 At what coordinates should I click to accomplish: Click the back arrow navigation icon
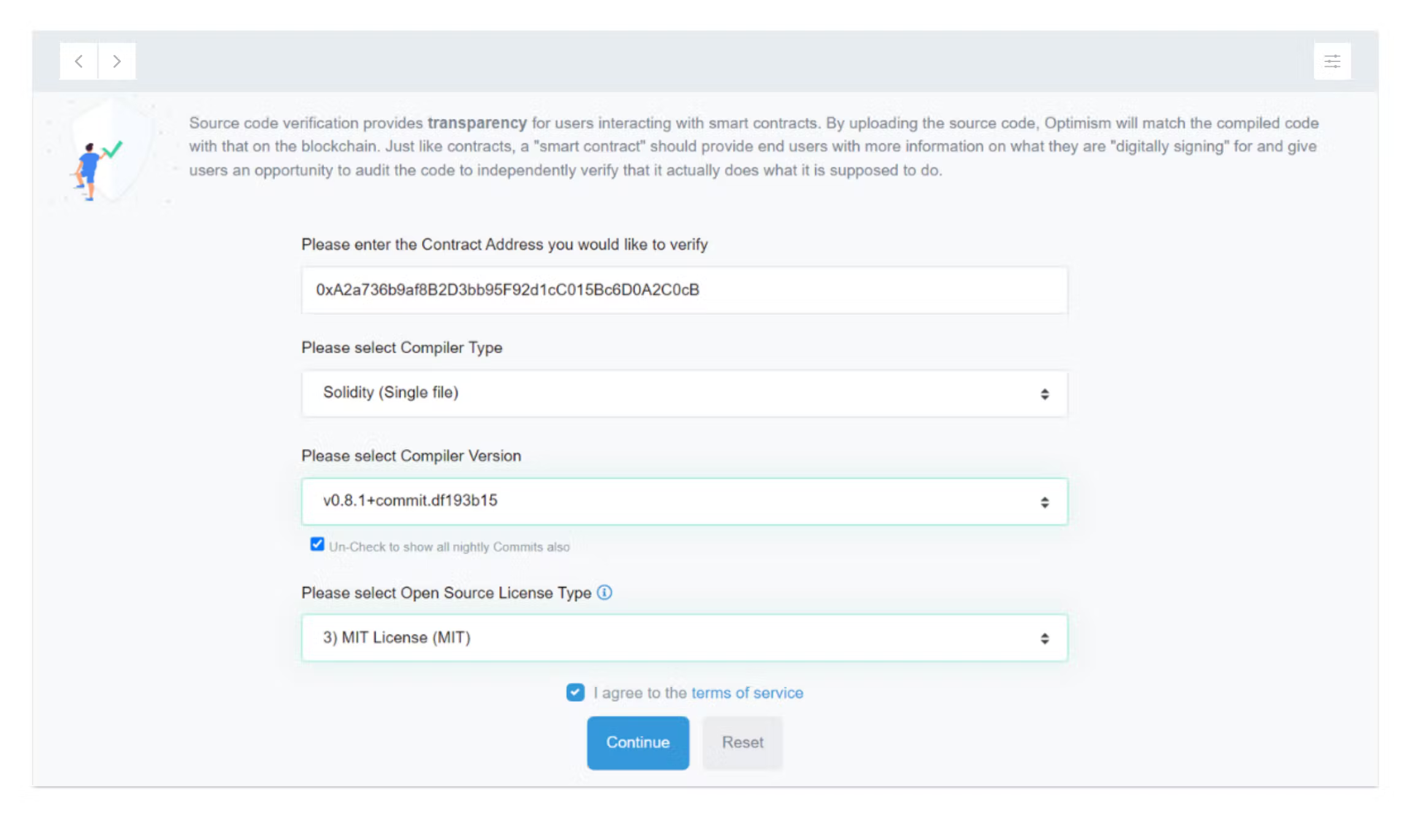79,61
